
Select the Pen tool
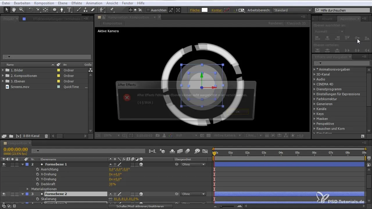pyautogui.click(x=62, y=10)
